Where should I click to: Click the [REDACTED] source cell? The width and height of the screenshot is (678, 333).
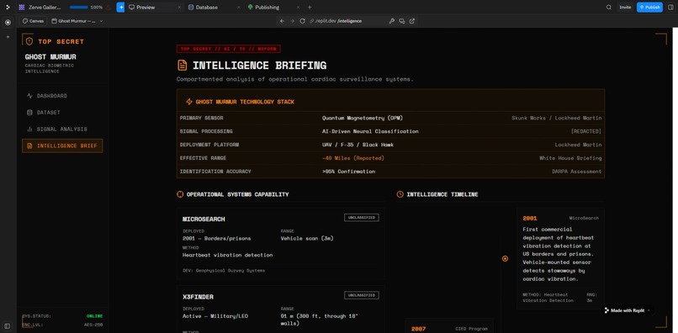click(x=586, y=131)
